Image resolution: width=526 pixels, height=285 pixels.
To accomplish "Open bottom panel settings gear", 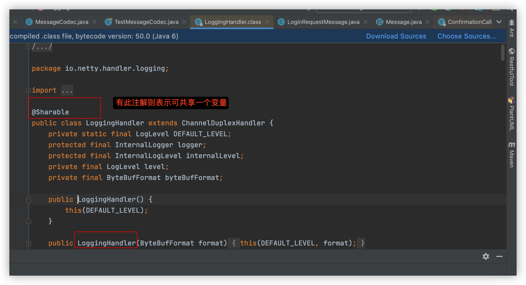I will point(486,256).
